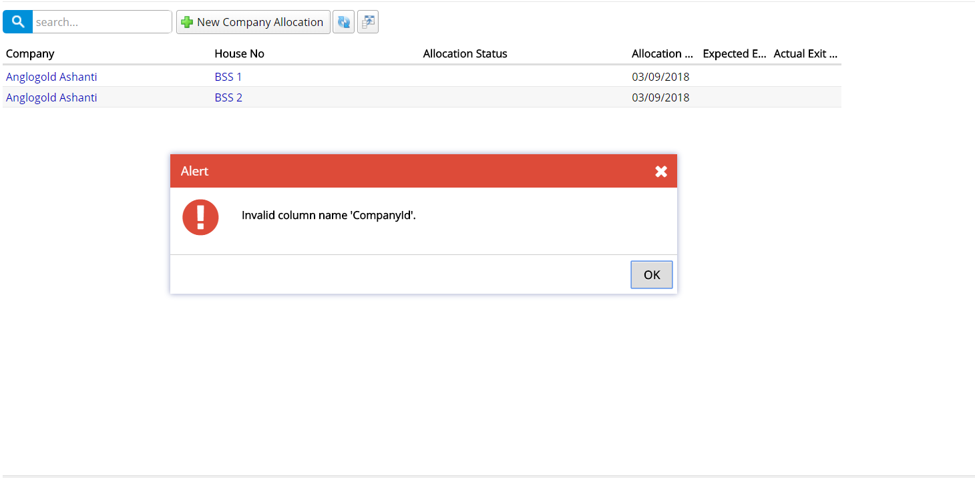The image size is (975, 478).
Task: Click the Actual Exit column header
Action: (805, 53)
